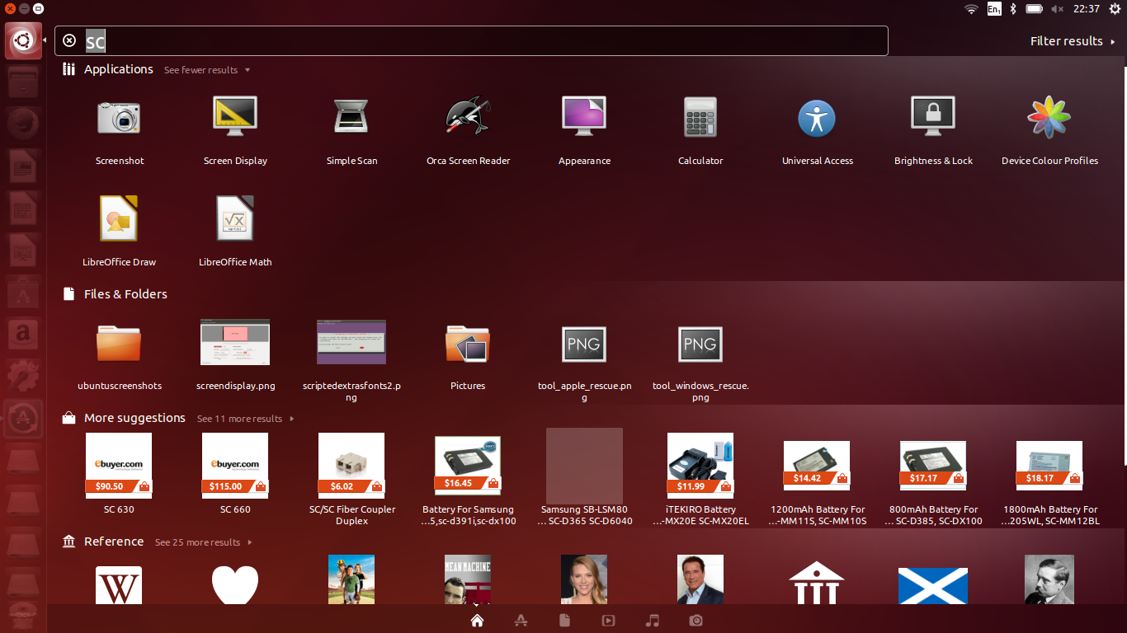
Task: Clear the search field with the X icon
Action: point(69,40)
